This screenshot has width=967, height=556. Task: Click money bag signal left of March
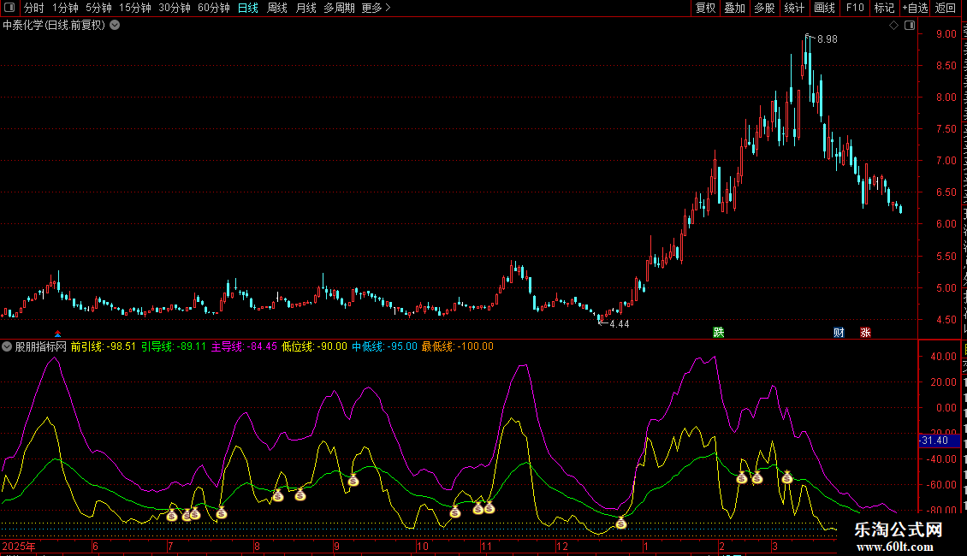(757, 477)
